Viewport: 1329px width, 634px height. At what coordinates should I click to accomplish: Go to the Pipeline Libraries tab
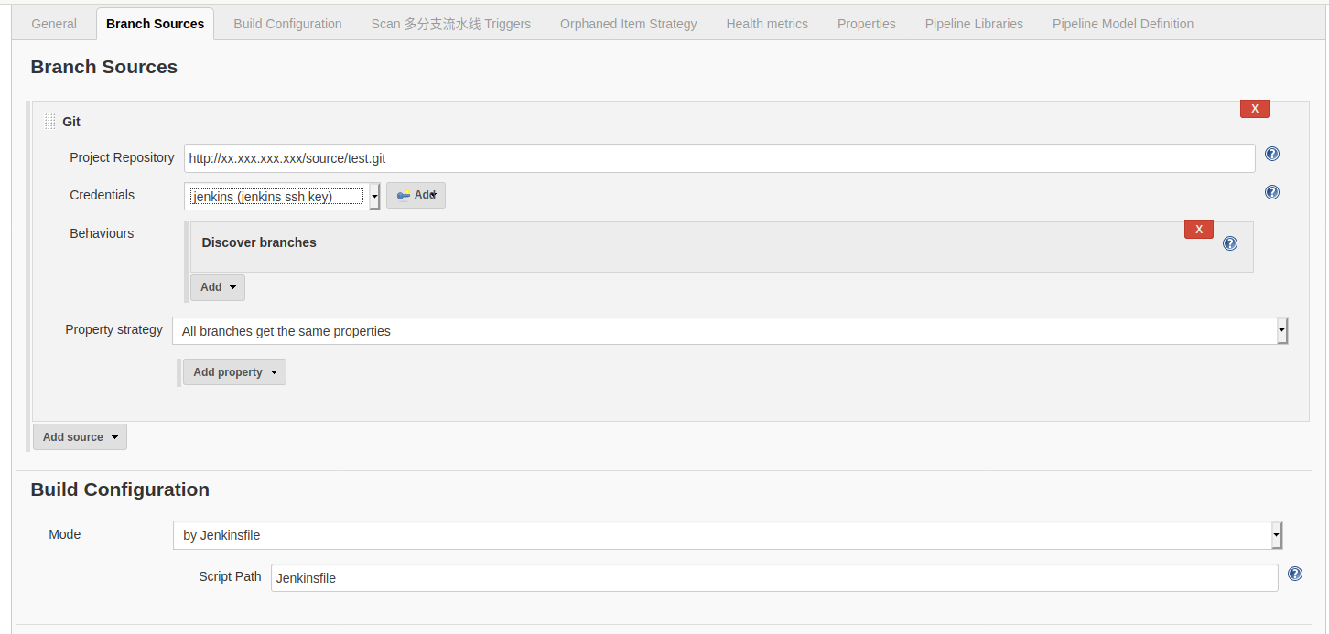tap(973, 23)
